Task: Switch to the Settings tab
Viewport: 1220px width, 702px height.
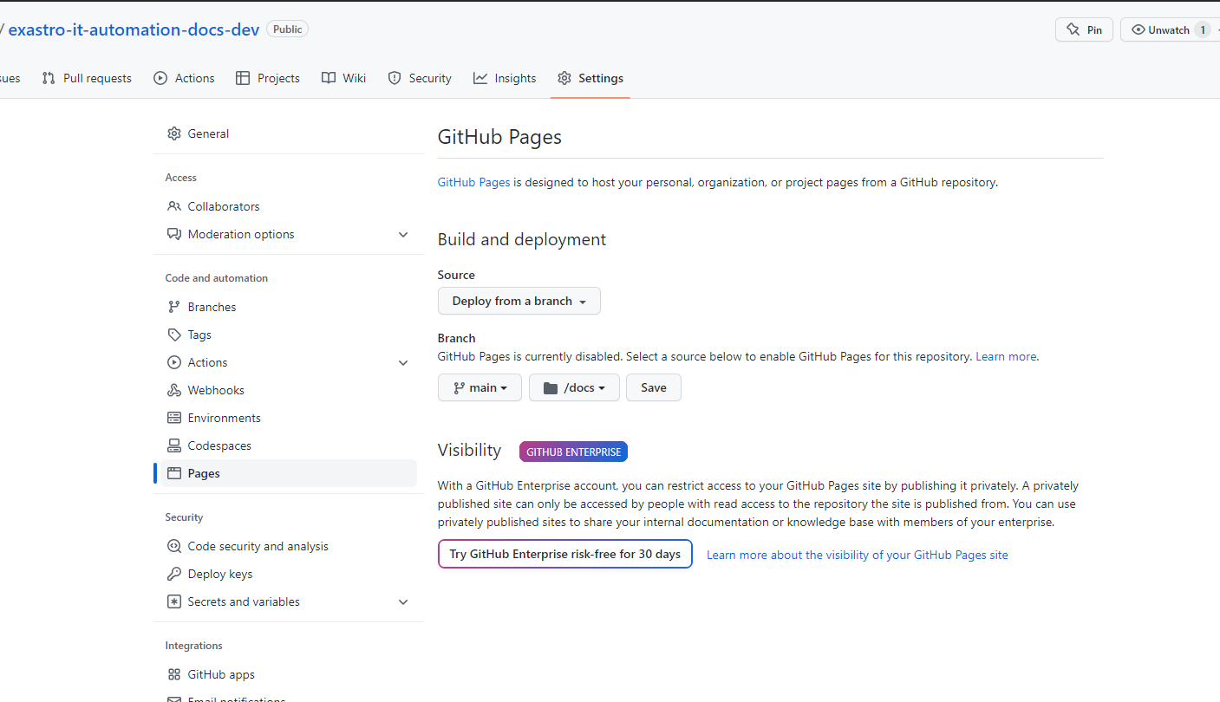Action: point(597,77)
